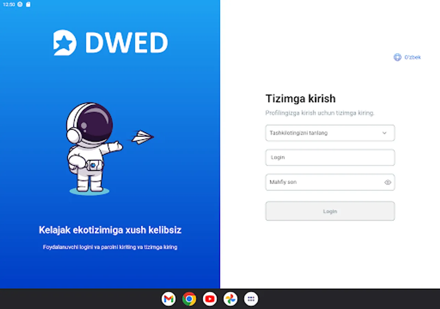Open Gmail from the taskbar
Image resolution: width=440 pixels, height=309 pixels.
coord(168,299)
